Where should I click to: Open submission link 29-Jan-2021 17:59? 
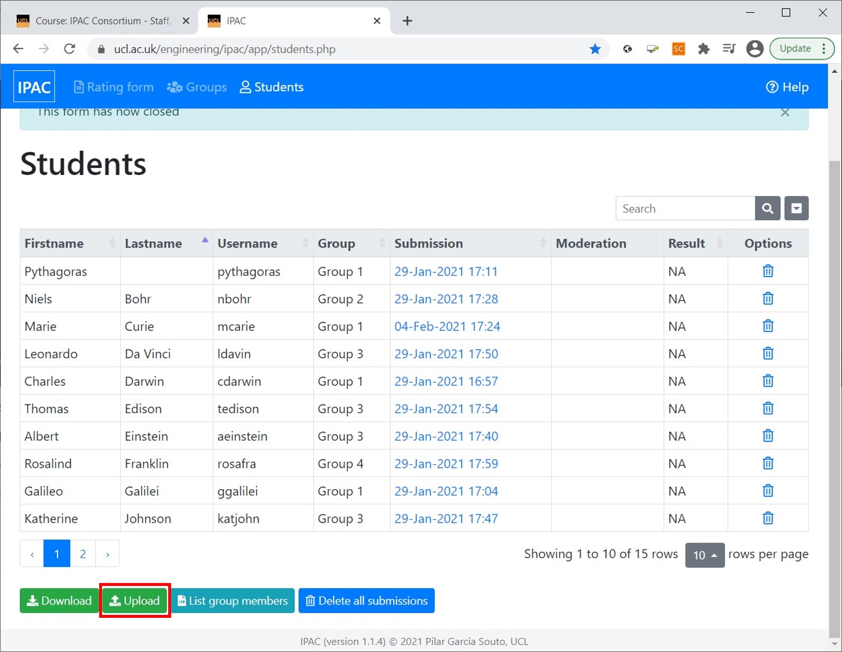pyautogui.click(x=446, y=464)
